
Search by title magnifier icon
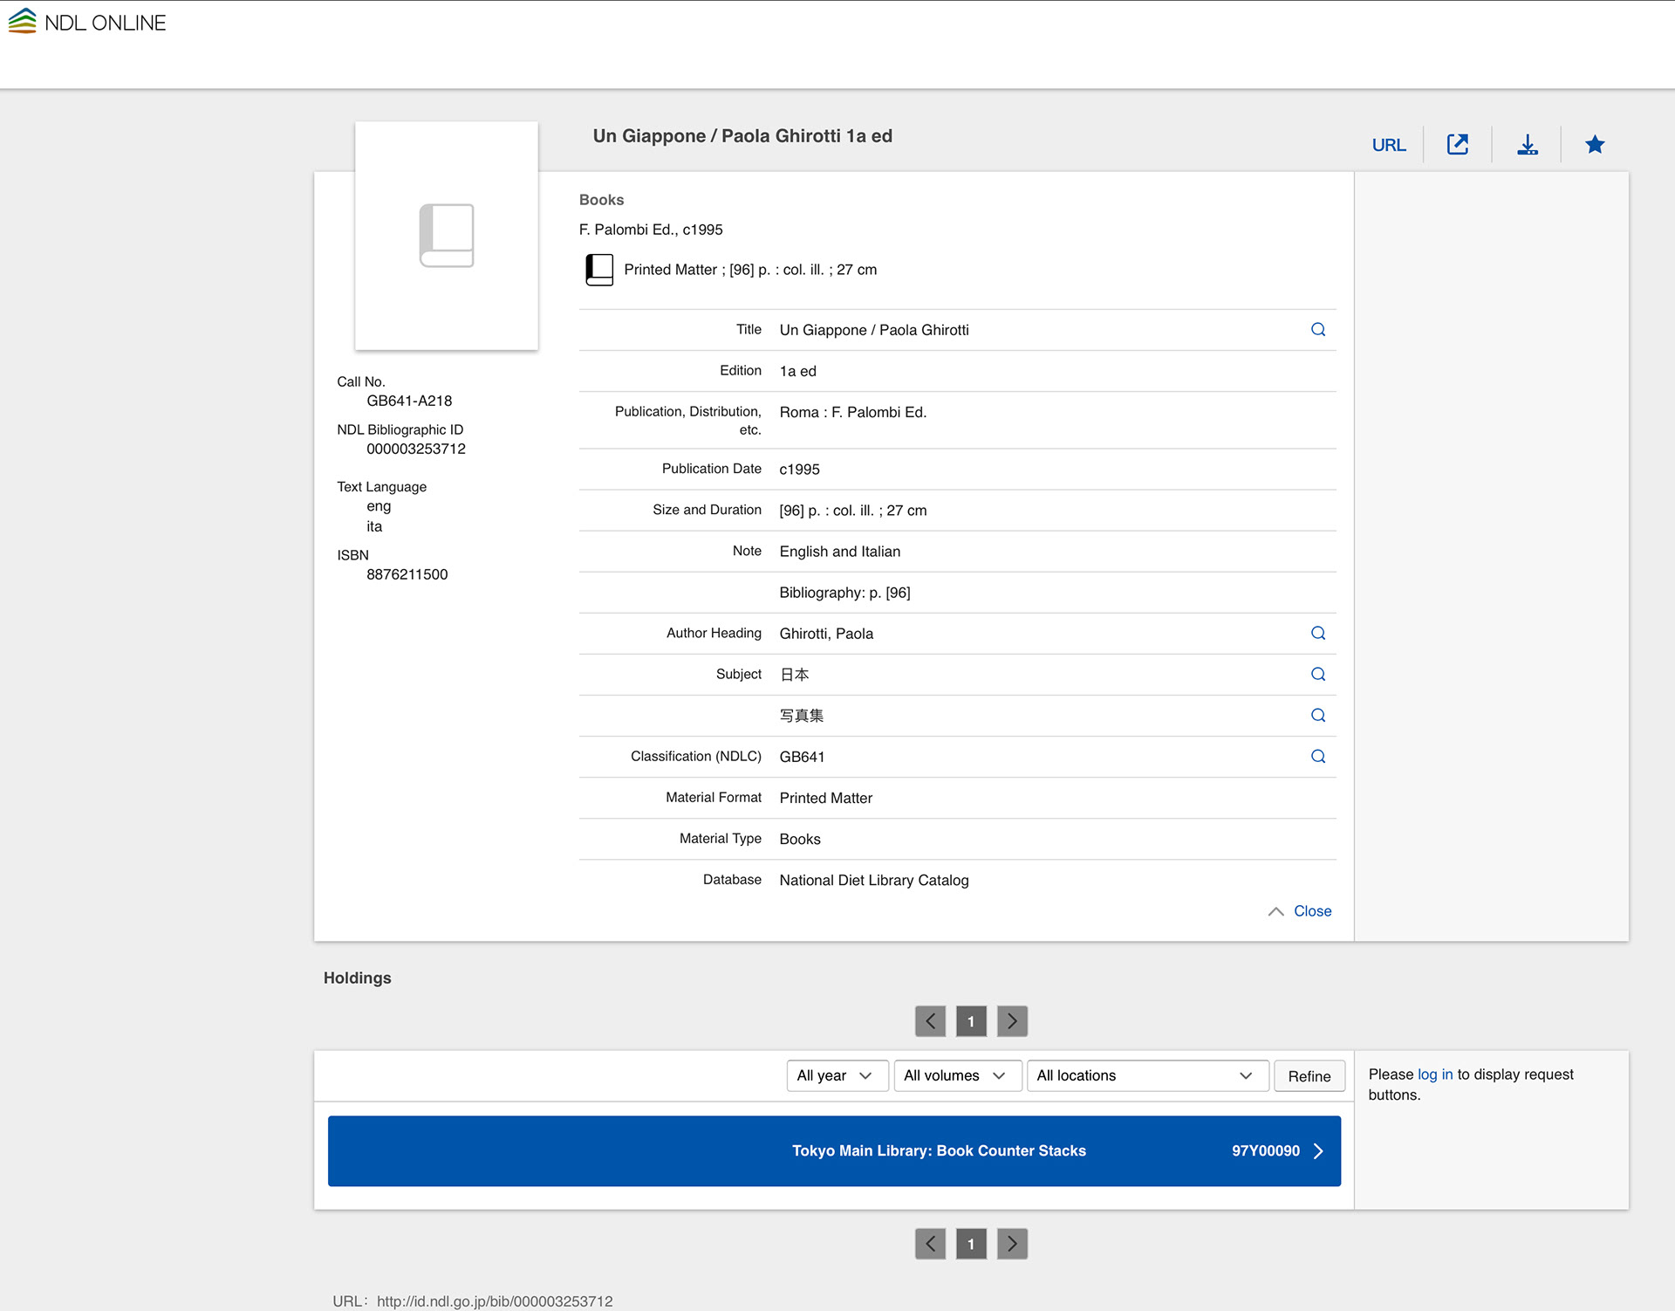tap(1317, 330)
